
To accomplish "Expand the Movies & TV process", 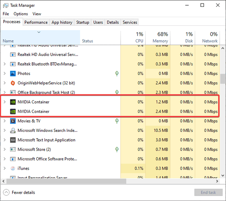I will pos(4,121).
